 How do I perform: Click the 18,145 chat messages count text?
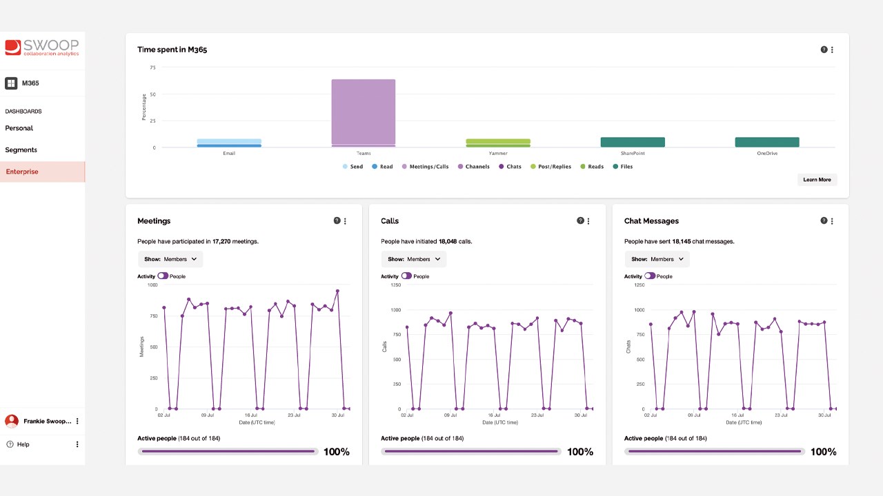(x=680, y=242)
